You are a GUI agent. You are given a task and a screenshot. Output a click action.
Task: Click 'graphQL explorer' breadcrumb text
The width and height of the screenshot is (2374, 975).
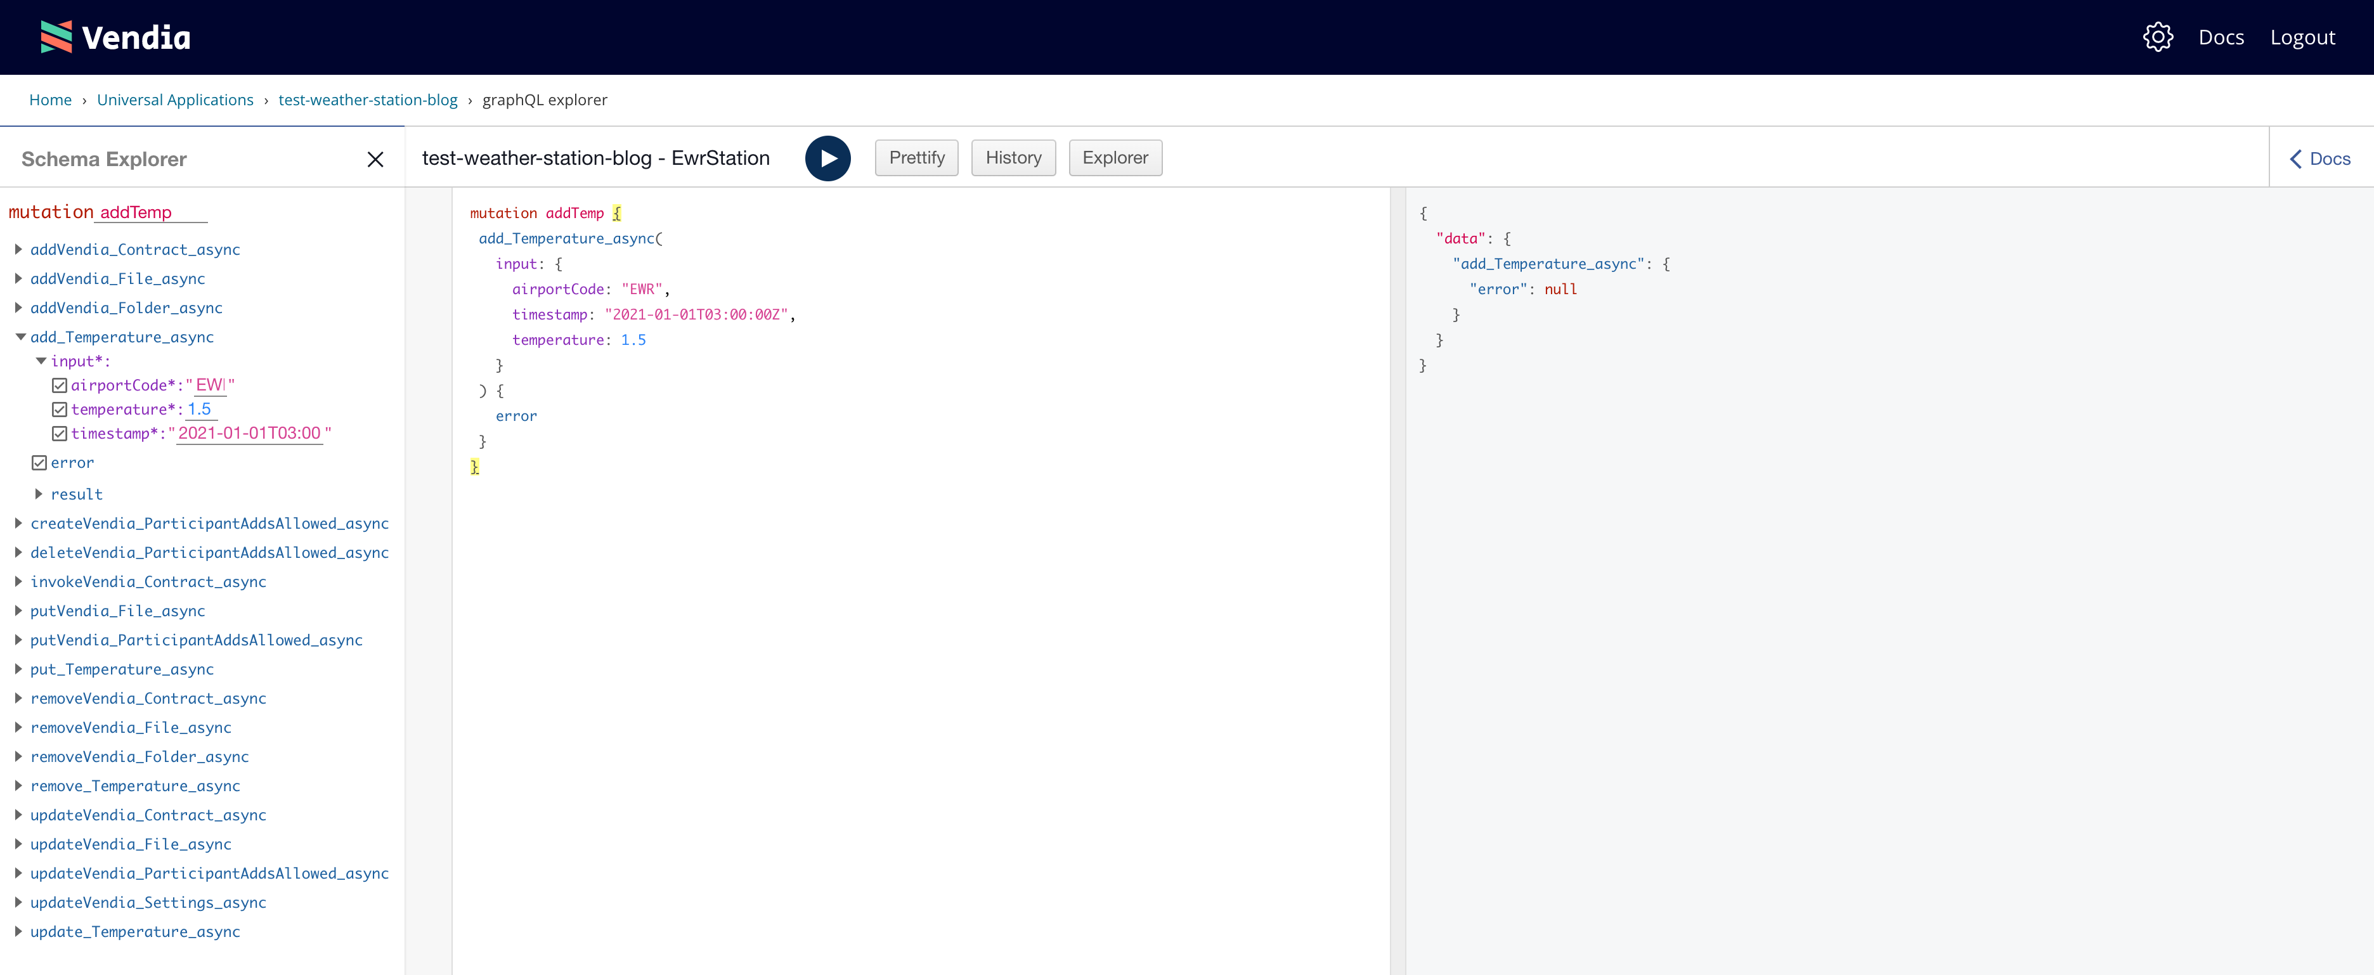[x=545, y=100]
